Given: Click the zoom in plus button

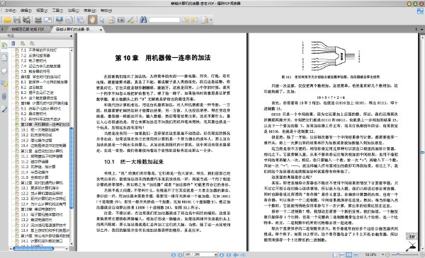Looking at the screenshot, I should click(422, 254).
